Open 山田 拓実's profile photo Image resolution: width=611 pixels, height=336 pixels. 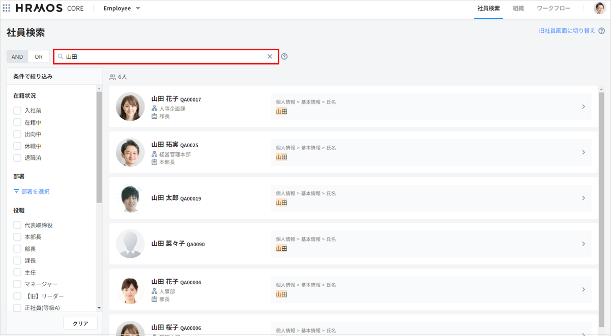point(130,152)
